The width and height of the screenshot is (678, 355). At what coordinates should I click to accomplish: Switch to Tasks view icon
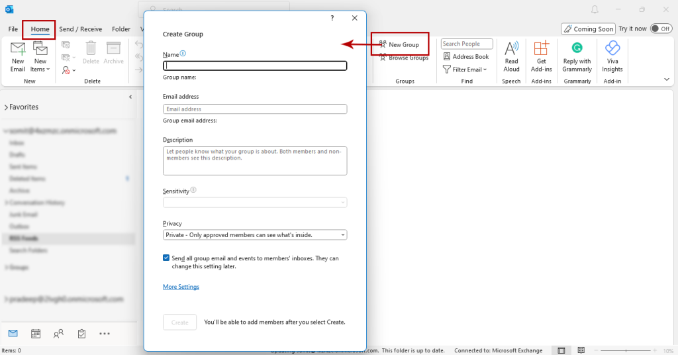tap(81, 333)
